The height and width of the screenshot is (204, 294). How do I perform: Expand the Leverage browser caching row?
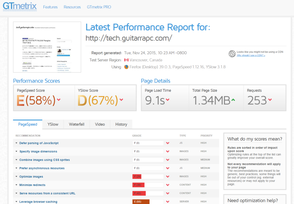(16, 202)
